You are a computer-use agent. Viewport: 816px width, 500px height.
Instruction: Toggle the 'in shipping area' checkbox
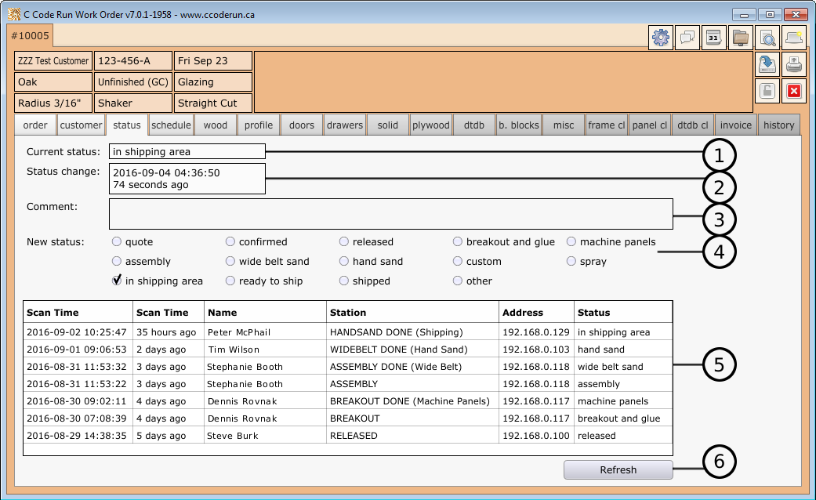pos(117,281)
